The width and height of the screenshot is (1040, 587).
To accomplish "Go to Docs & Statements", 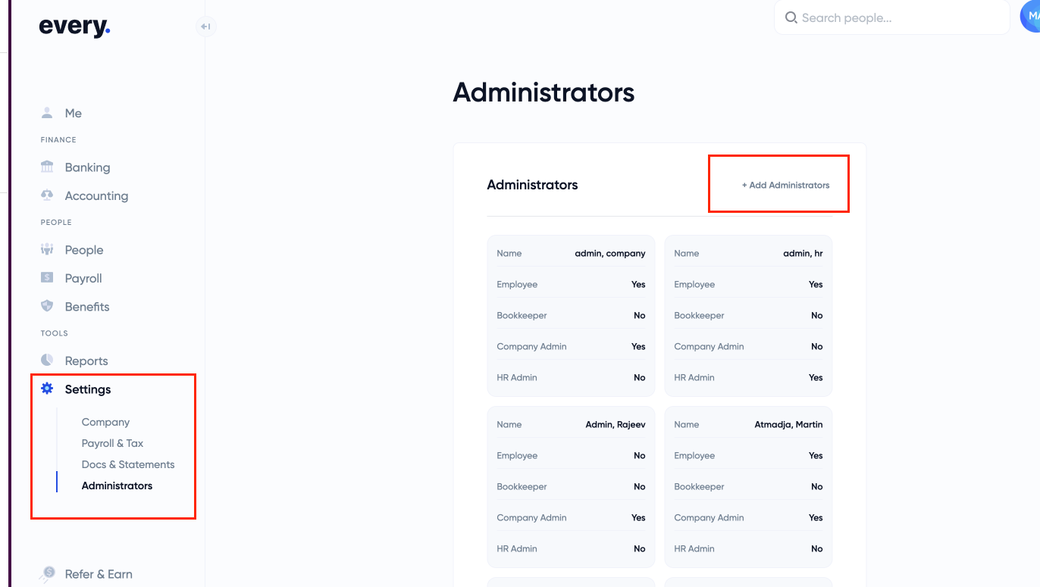I will 128,464.
